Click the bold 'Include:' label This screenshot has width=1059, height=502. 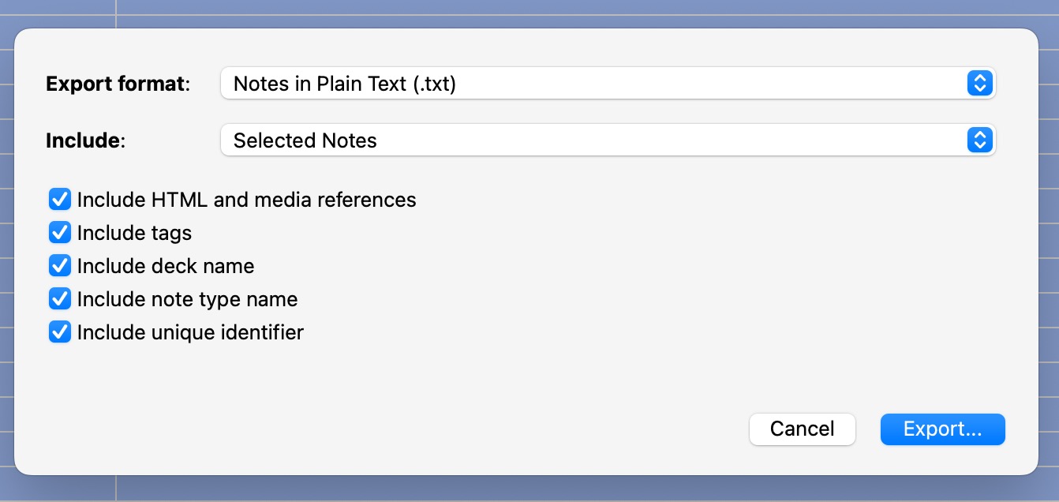tap(85, 140)
